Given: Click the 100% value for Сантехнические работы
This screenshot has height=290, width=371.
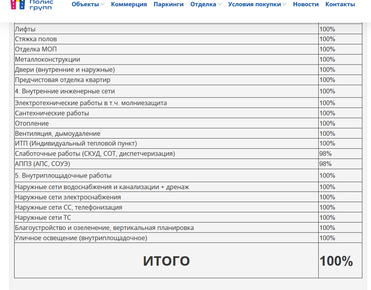Looking at the screenshot, I should (327, 113).
